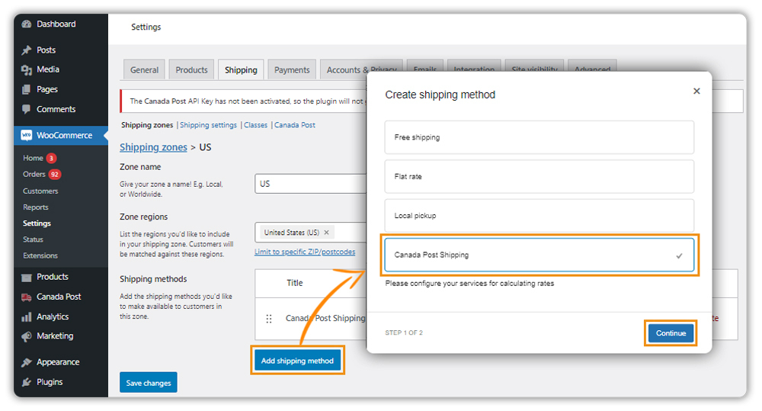Open Canada Post sub-section link
Screen dimensions: 762x411
[295, 125]
